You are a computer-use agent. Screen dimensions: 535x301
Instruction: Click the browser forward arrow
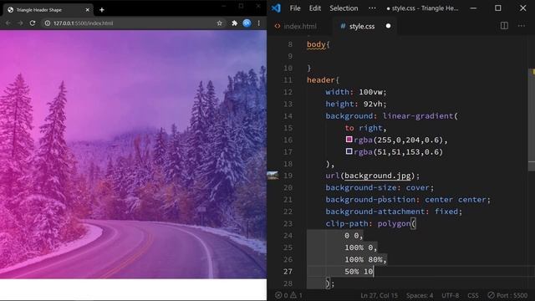pyautogui.click(x=20, y=23)
